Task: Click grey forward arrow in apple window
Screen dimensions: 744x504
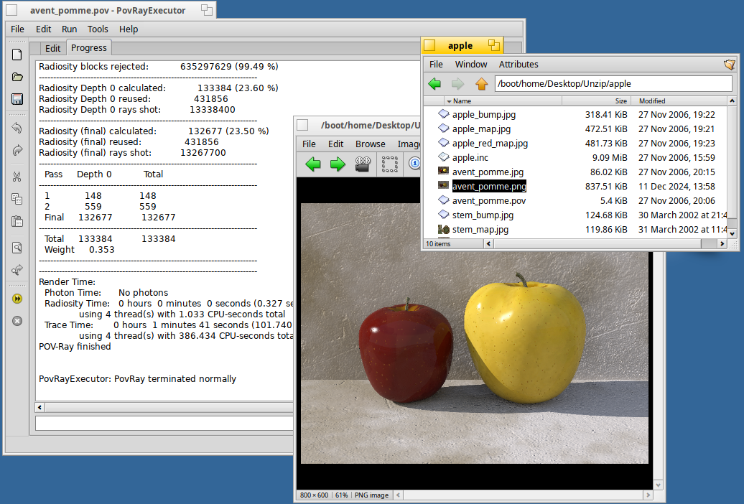Action: [x=457, y=84]
